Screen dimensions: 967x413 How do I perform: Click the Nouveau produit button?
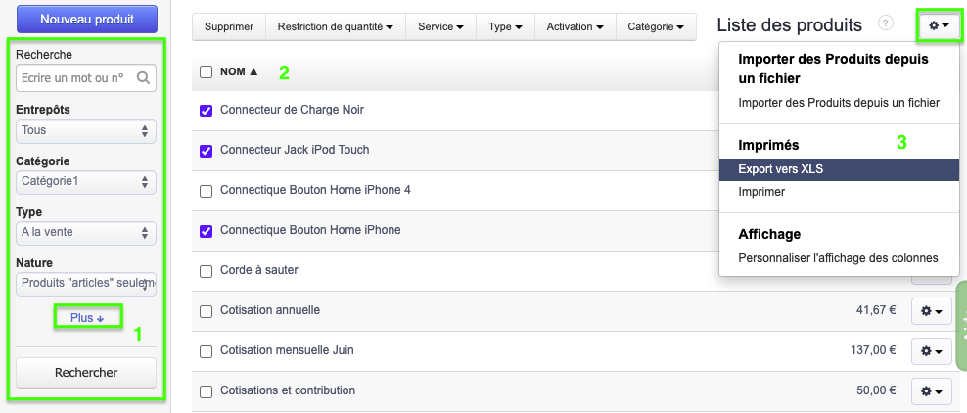(x=86, y=19)
